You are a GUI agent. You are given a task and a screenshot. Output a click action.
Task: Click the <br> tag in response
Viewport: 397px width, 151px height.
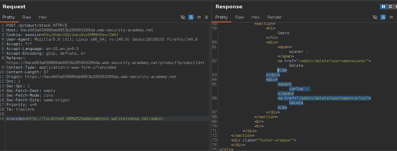pyautogui.click(x=259, y=121)
